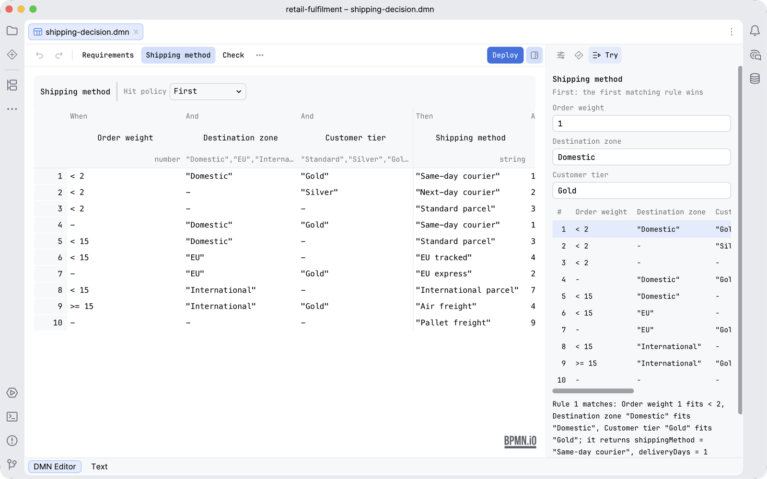The width and height of the screenshot is (767, 479).
Task: Open the Problems warning icon
Action: (x=12, y=441)
